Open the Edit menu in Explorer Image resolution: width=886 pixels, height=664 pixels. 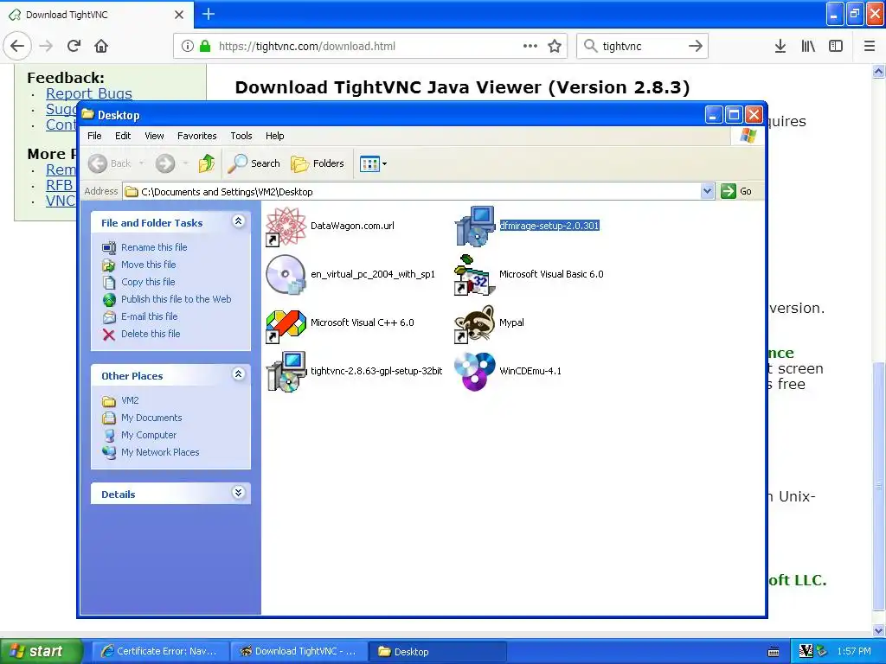(123, 136)
